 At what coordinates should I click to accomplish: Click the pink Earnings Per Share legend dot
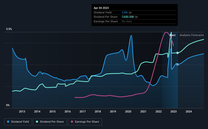tap(72, 122)
